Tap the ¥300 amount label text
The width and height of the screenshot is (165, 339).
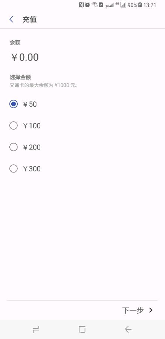tap(32, 169)
